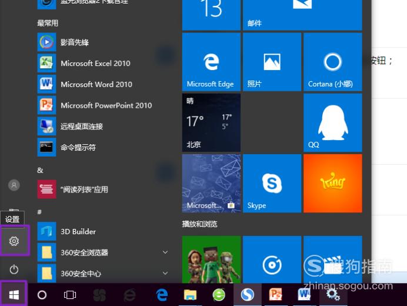Click the Windows Start button
The image size is (407, 306).
[x=14, y=295]
